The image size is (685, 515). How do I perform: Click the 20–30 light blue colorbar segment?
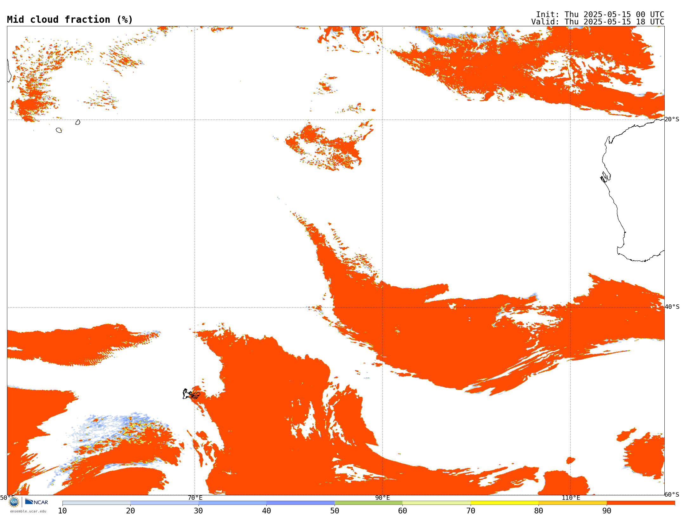(x=164, y=503)
